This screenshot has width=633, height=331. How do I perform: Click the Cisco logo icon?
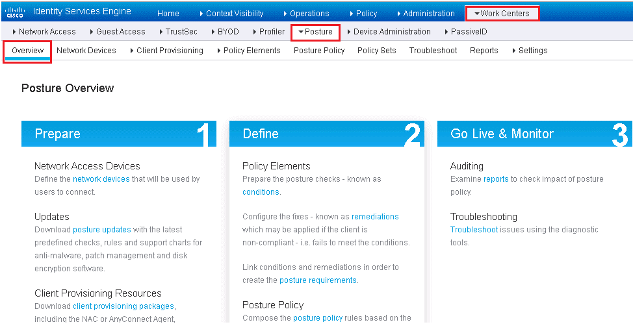pos(16,12)
